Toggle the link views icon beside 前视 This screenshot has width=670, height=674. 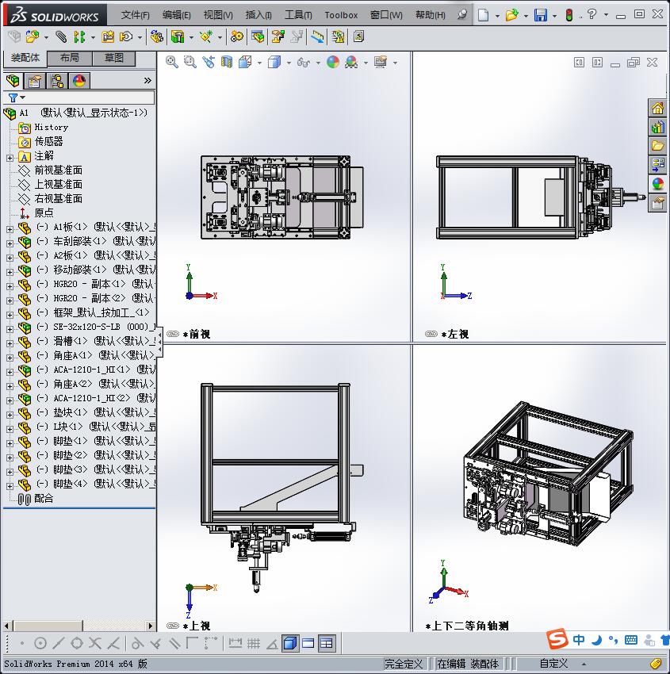[173, 335]
